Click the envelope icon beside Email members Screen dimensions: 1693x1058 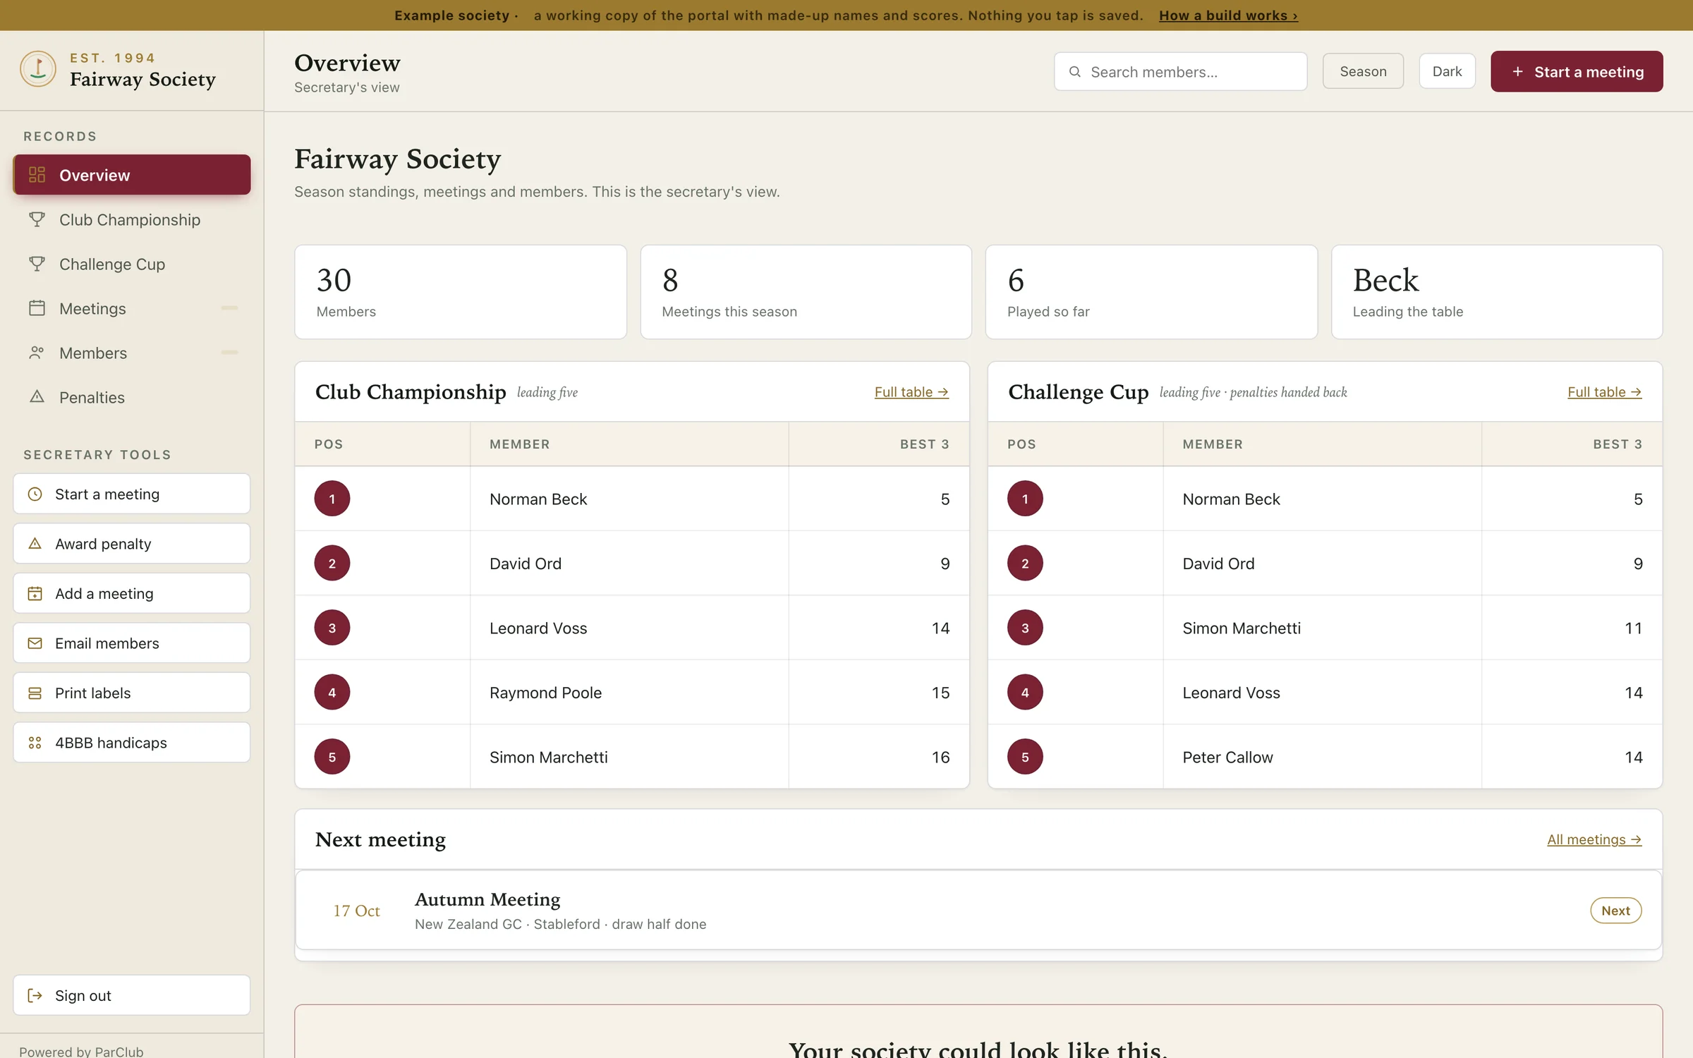click(x=35, y=643)
